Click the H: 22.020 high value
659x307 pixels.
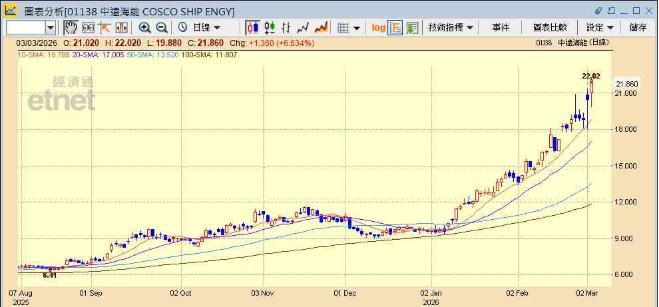(122, 43)
